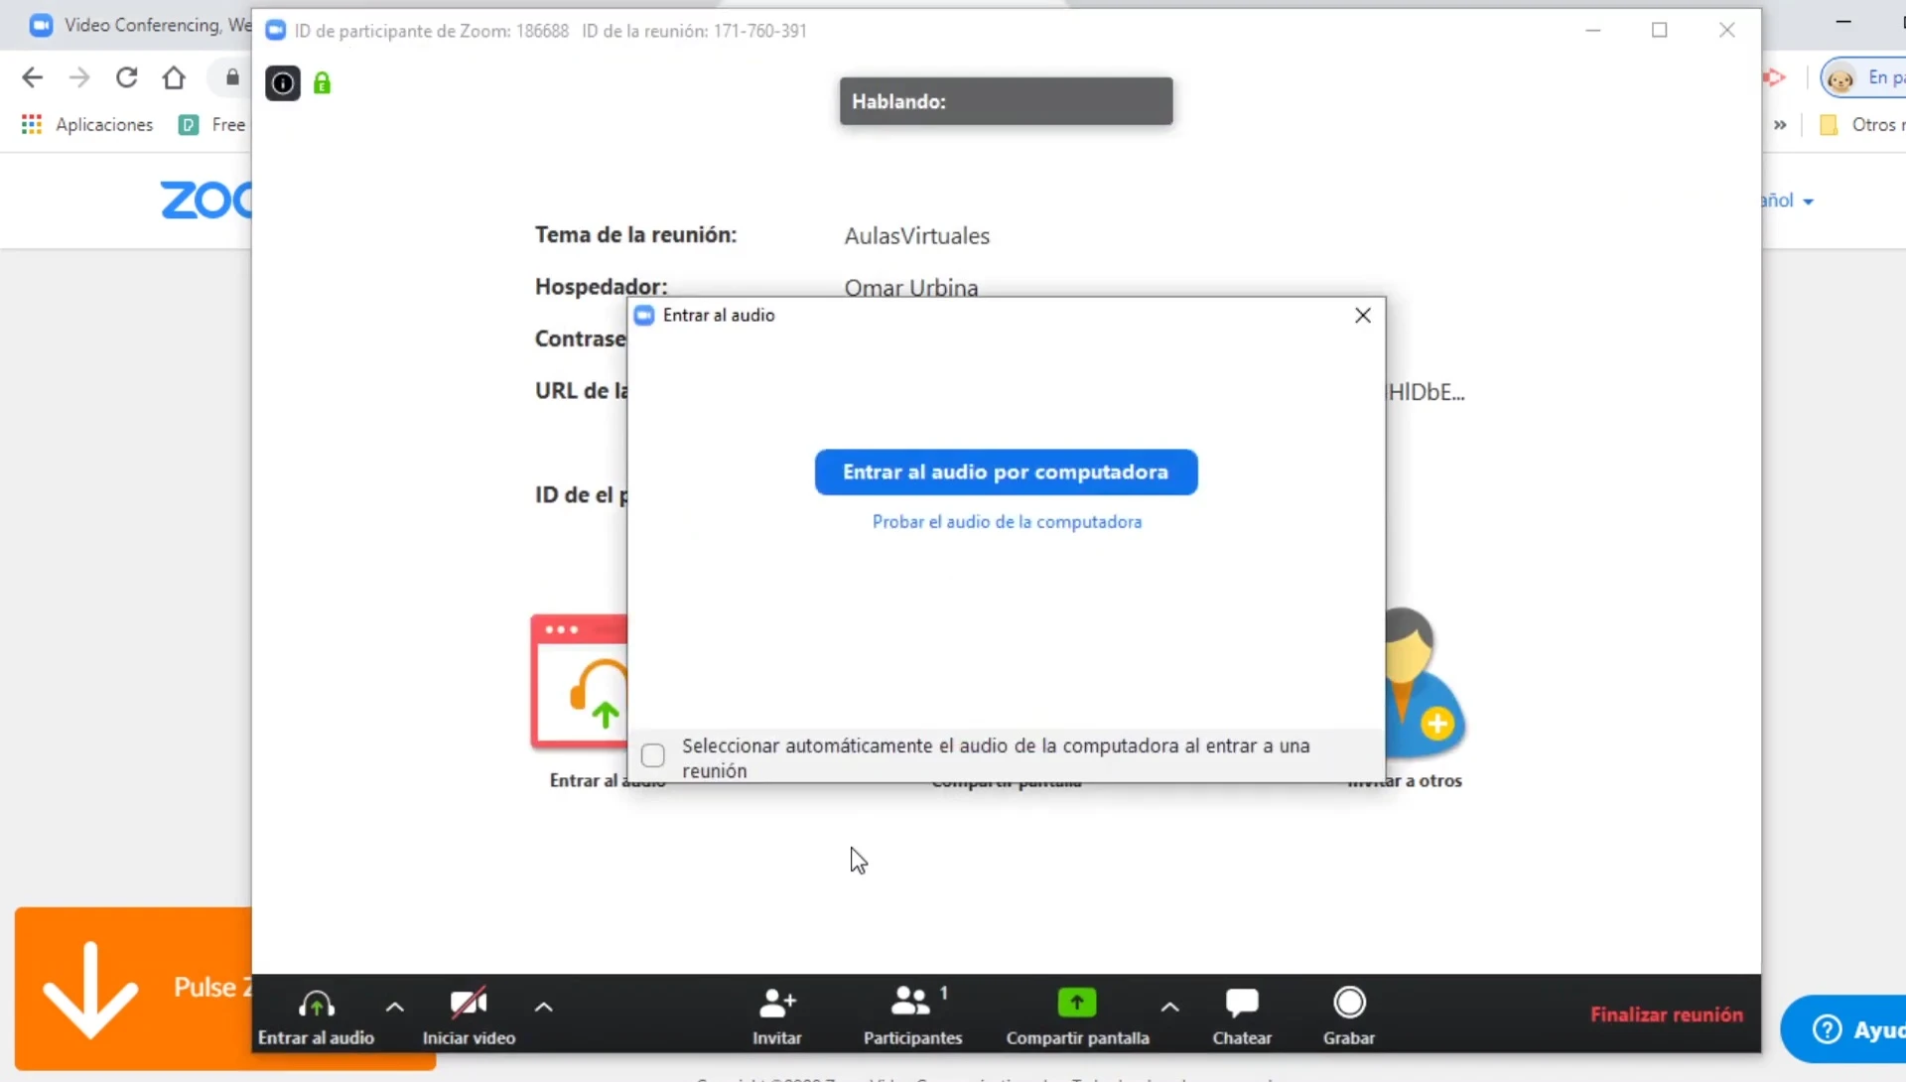Click the Entrar al audio headphone icon in toolbar
This screenshot has height=1082, width=1906.
[x=316, y=1005]
